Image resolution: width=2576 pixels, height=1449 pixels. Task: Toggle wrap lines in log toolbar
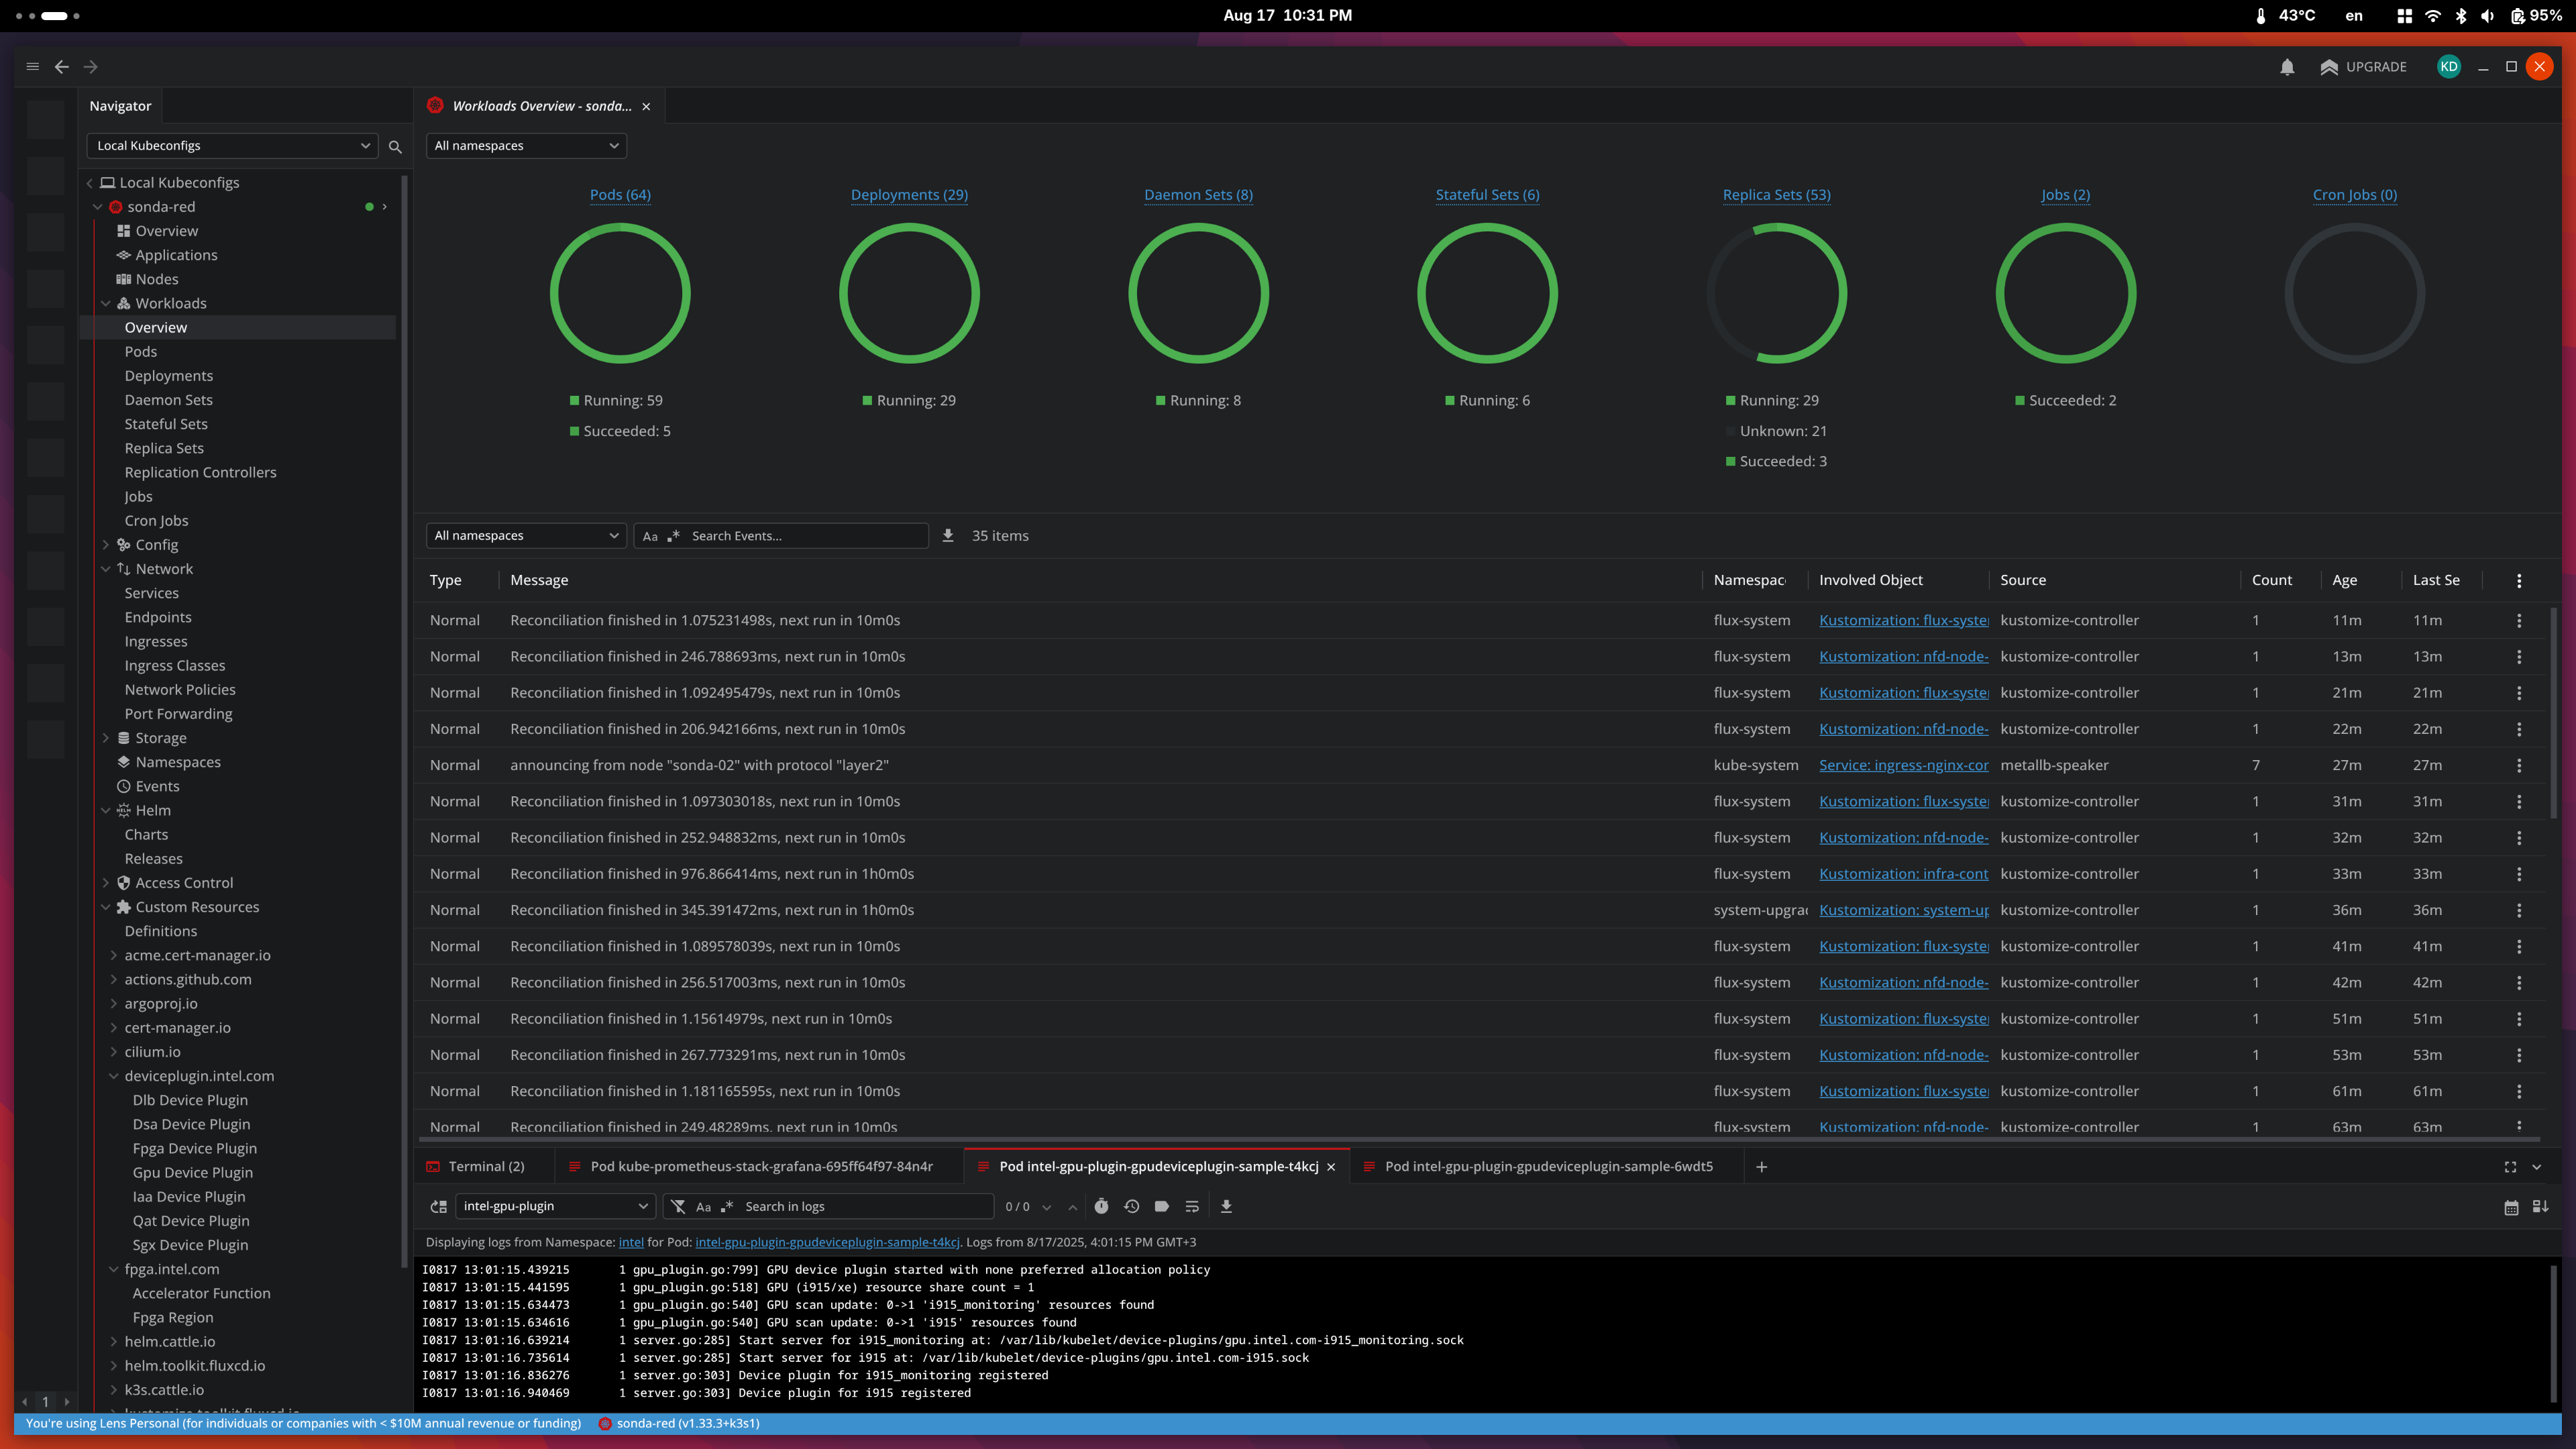[x=1191, y=1206]
